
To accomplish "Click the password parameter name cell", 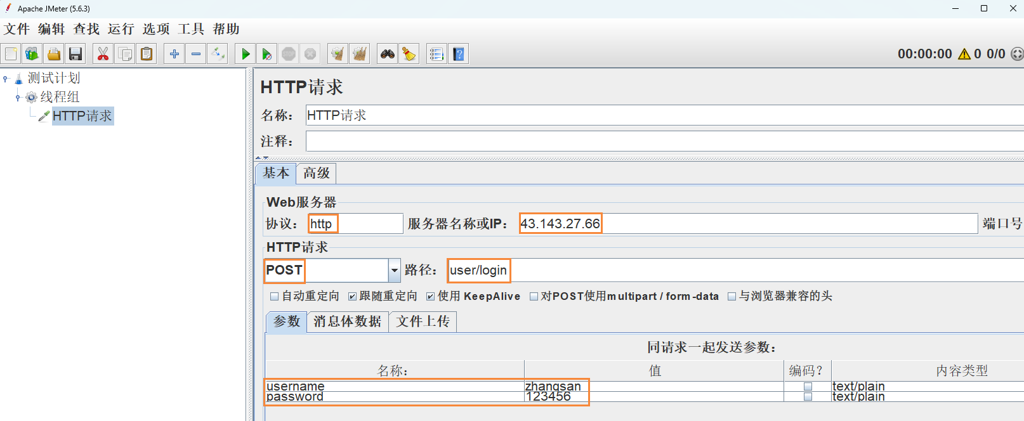I will 395,397.
